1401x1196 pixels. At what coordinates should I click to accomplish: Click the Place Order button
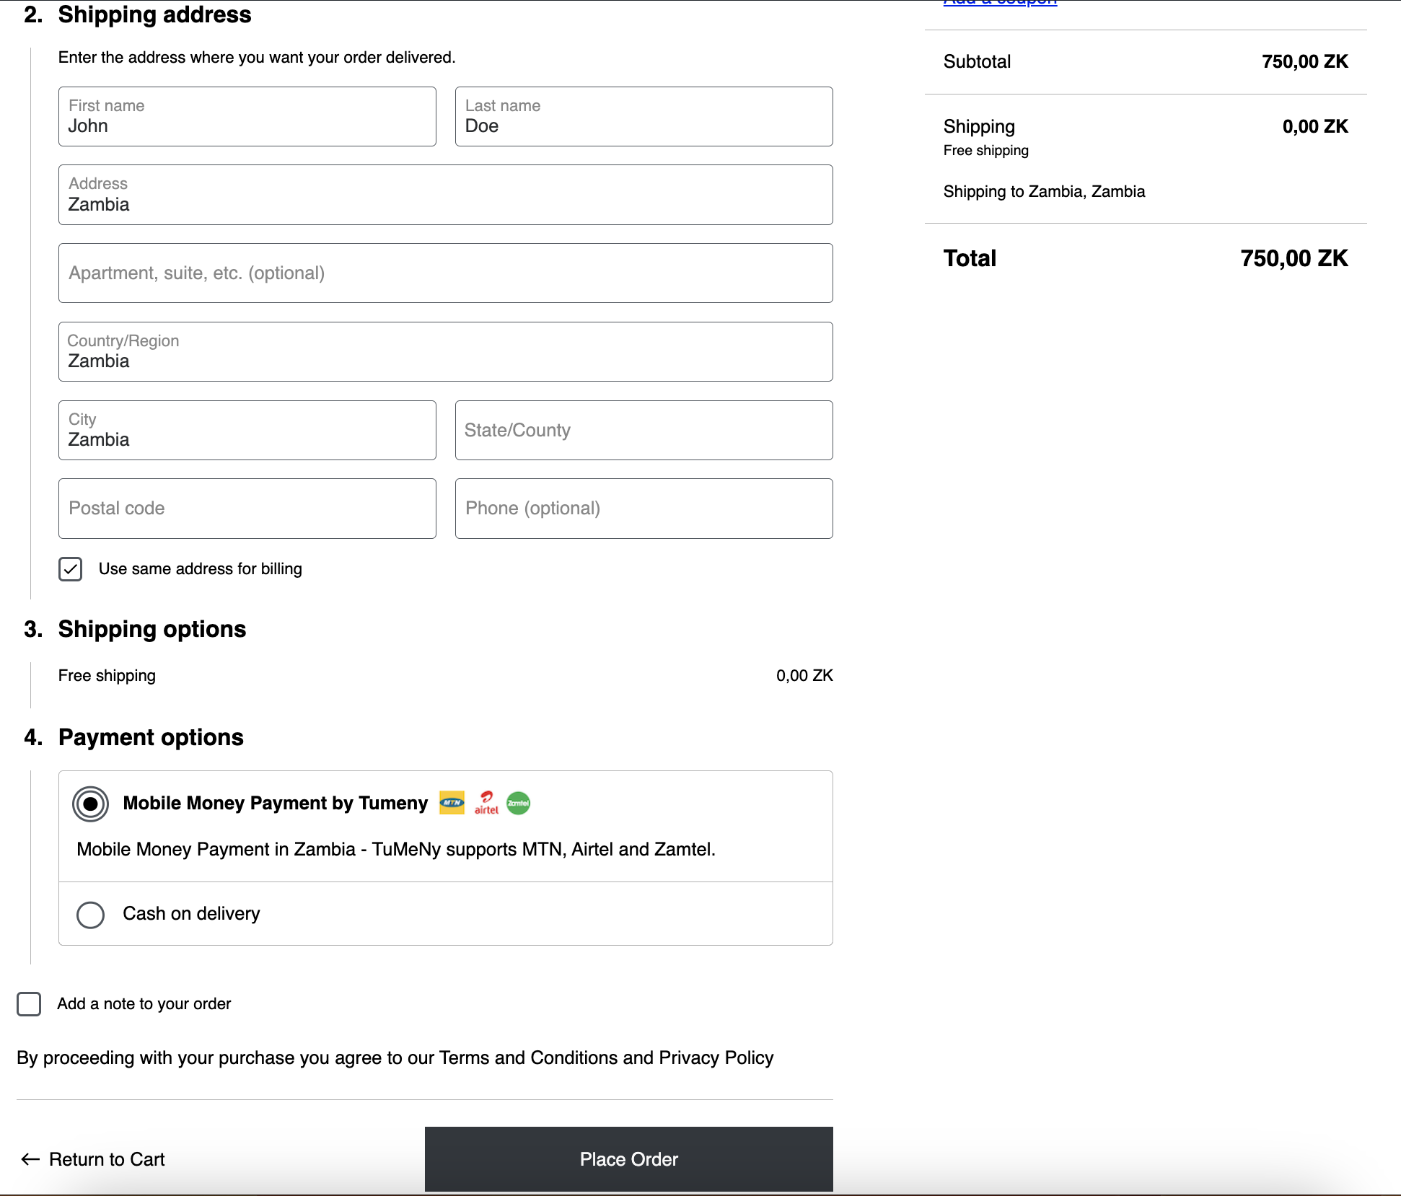(x=629, y=1159)
